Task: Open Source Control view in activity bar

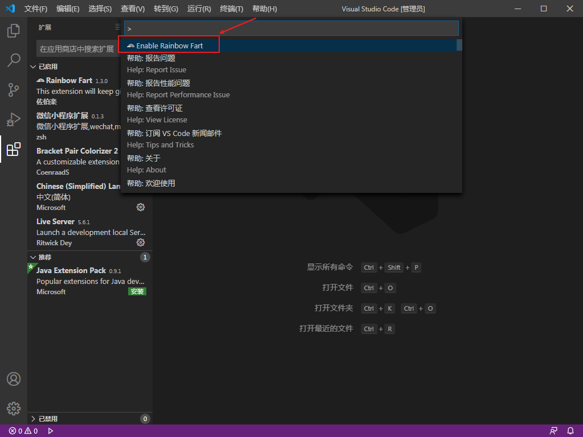Action: (14, 90)
